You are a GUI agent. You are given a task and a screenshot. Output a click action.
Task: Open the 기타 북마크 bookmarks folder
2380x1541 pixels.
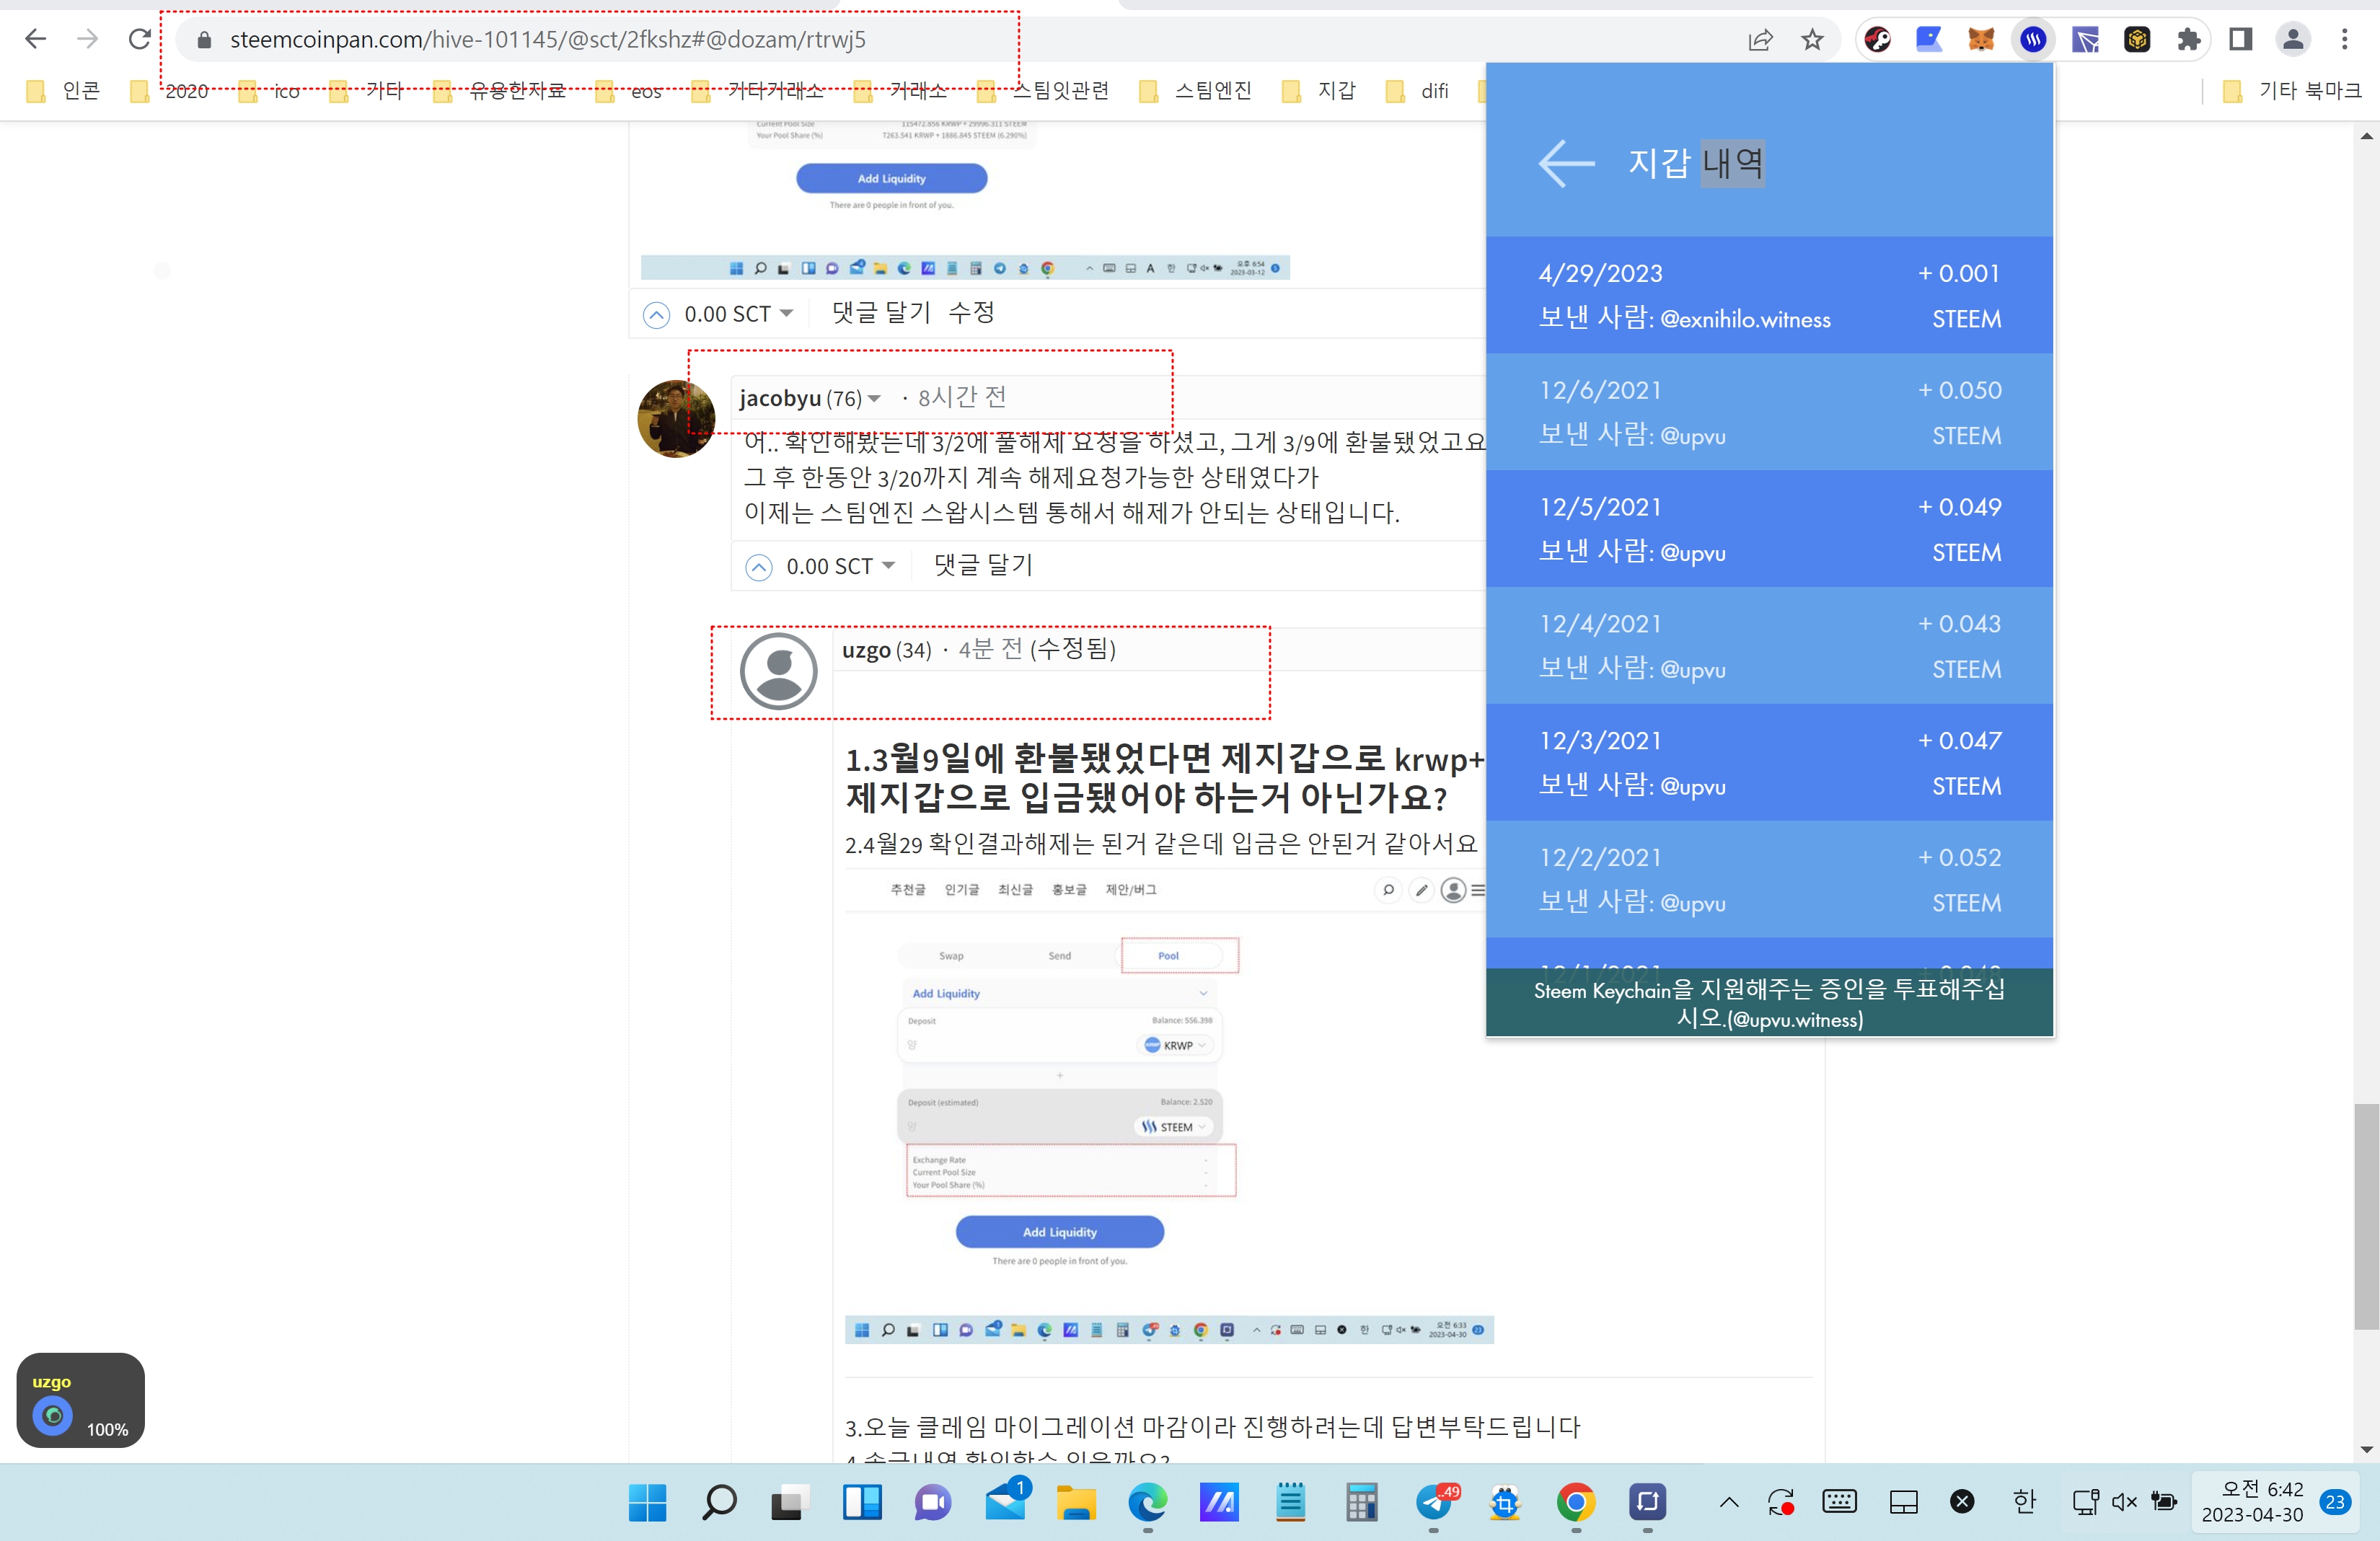tap(2308, 91)
